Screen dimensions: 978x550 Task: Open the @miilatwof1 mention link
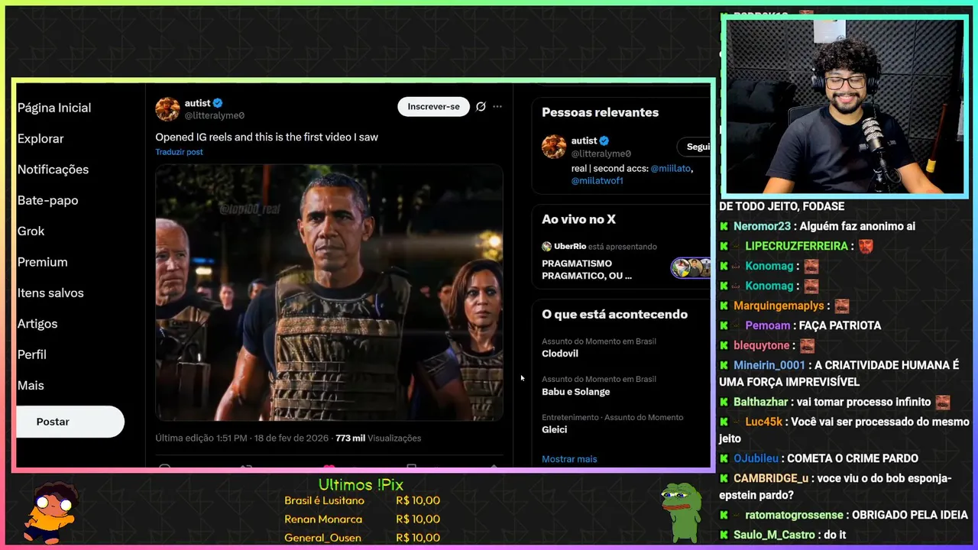tap(597, 181)
